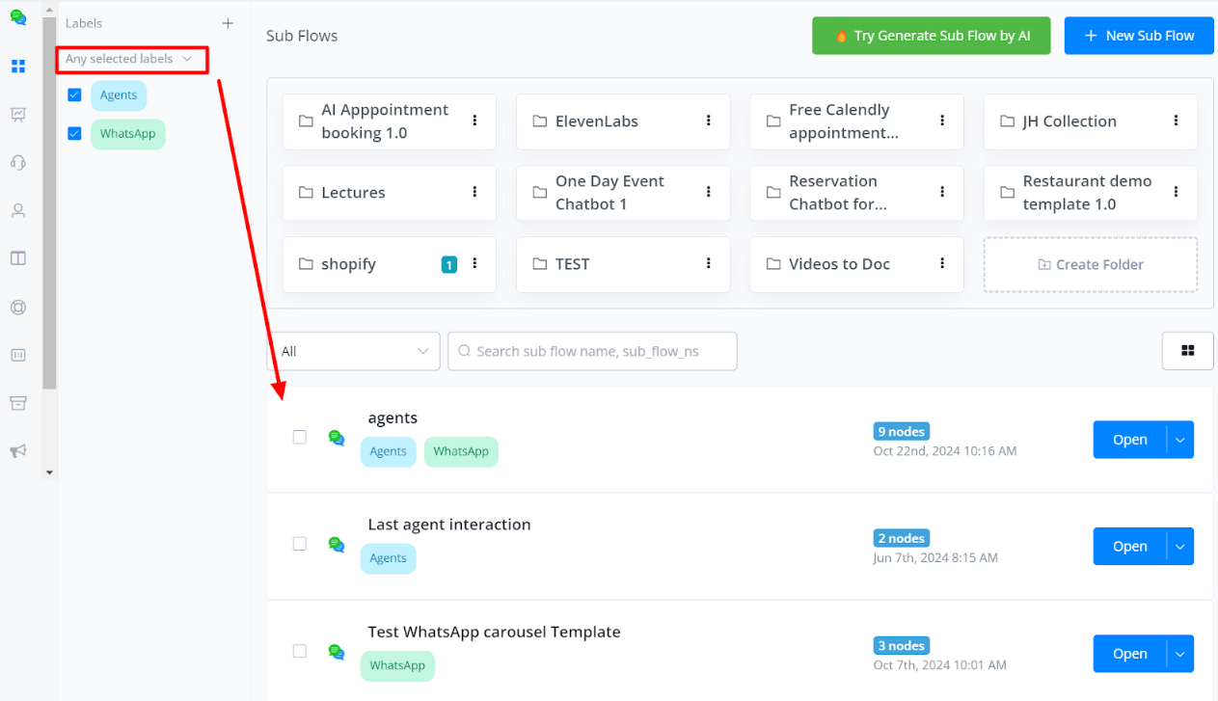Click the megaphone broadcast icon in sidebar

point(17,451)
